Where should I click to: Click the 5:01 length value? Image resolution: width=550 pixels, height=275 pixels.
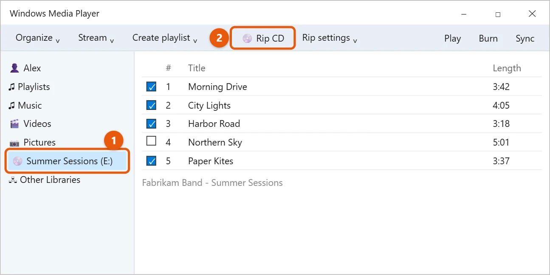pos(501,142)
